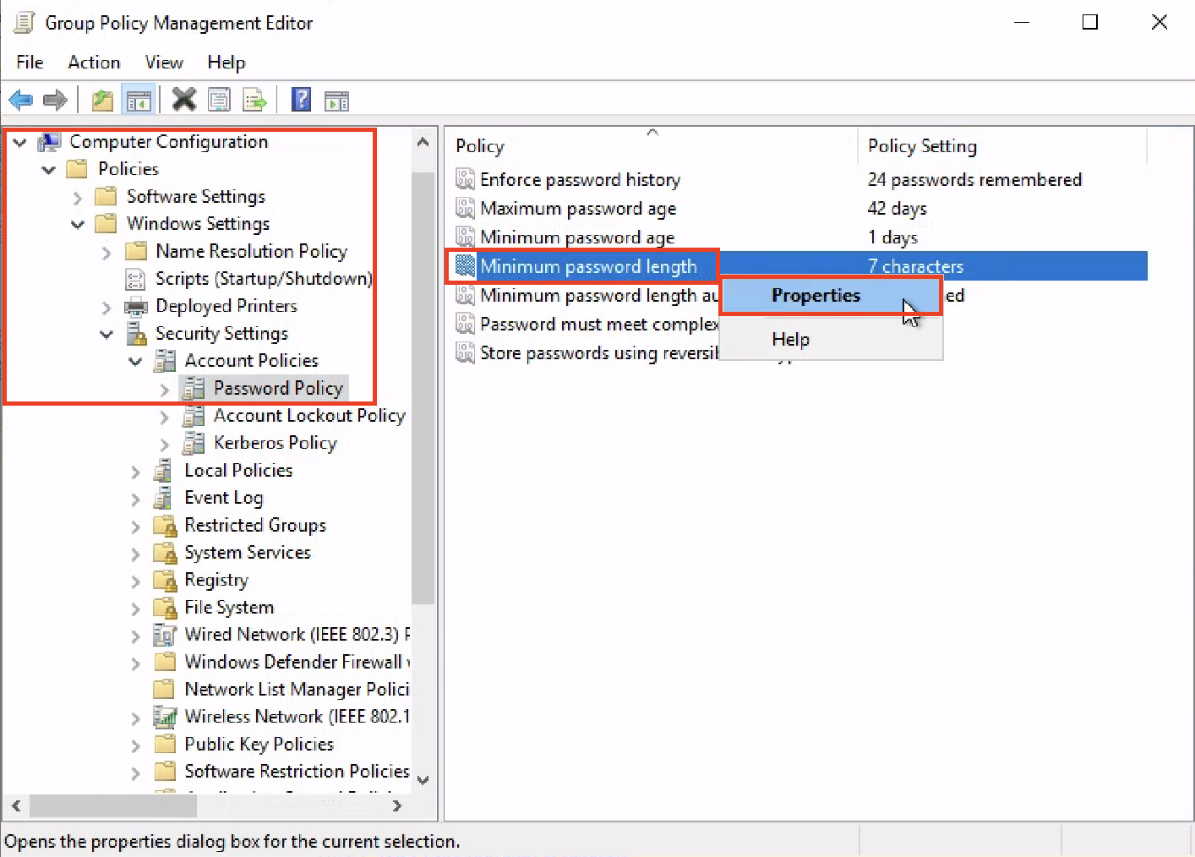This screenshot has width=1195, height=857.
Task: Click the Kerberos Policy node icon
Action: 194,443
